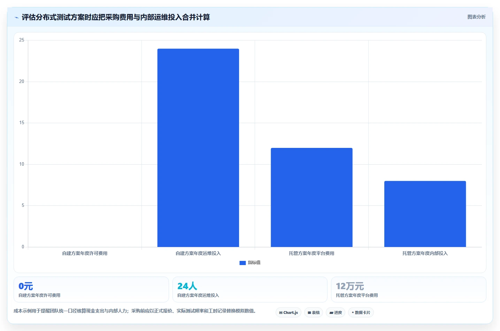Click the 自建方案年度许可费用 axis label
Image resolution: width=500 pixels, height=331 pixels.
[85, 253]
